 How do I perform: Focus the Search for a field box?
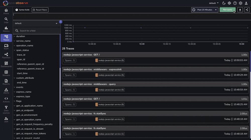[x=38, y=31]
